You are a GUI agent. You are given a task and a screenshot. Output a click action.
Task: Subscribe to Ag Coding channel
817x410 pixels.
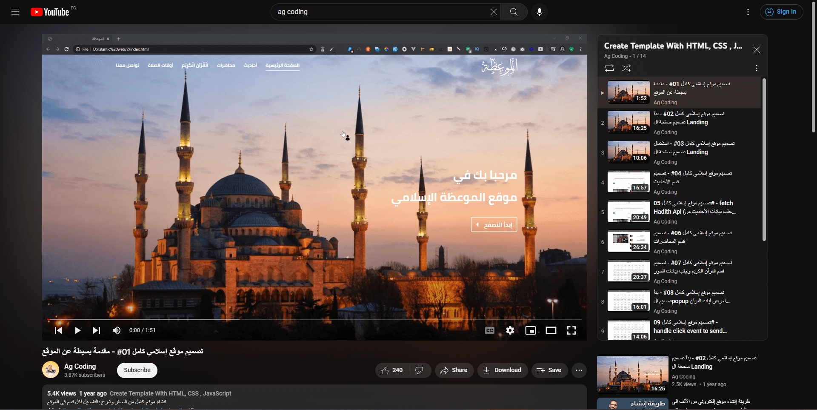137,370
